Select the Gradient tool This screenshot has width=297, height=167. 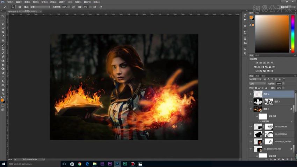(3, 60)
